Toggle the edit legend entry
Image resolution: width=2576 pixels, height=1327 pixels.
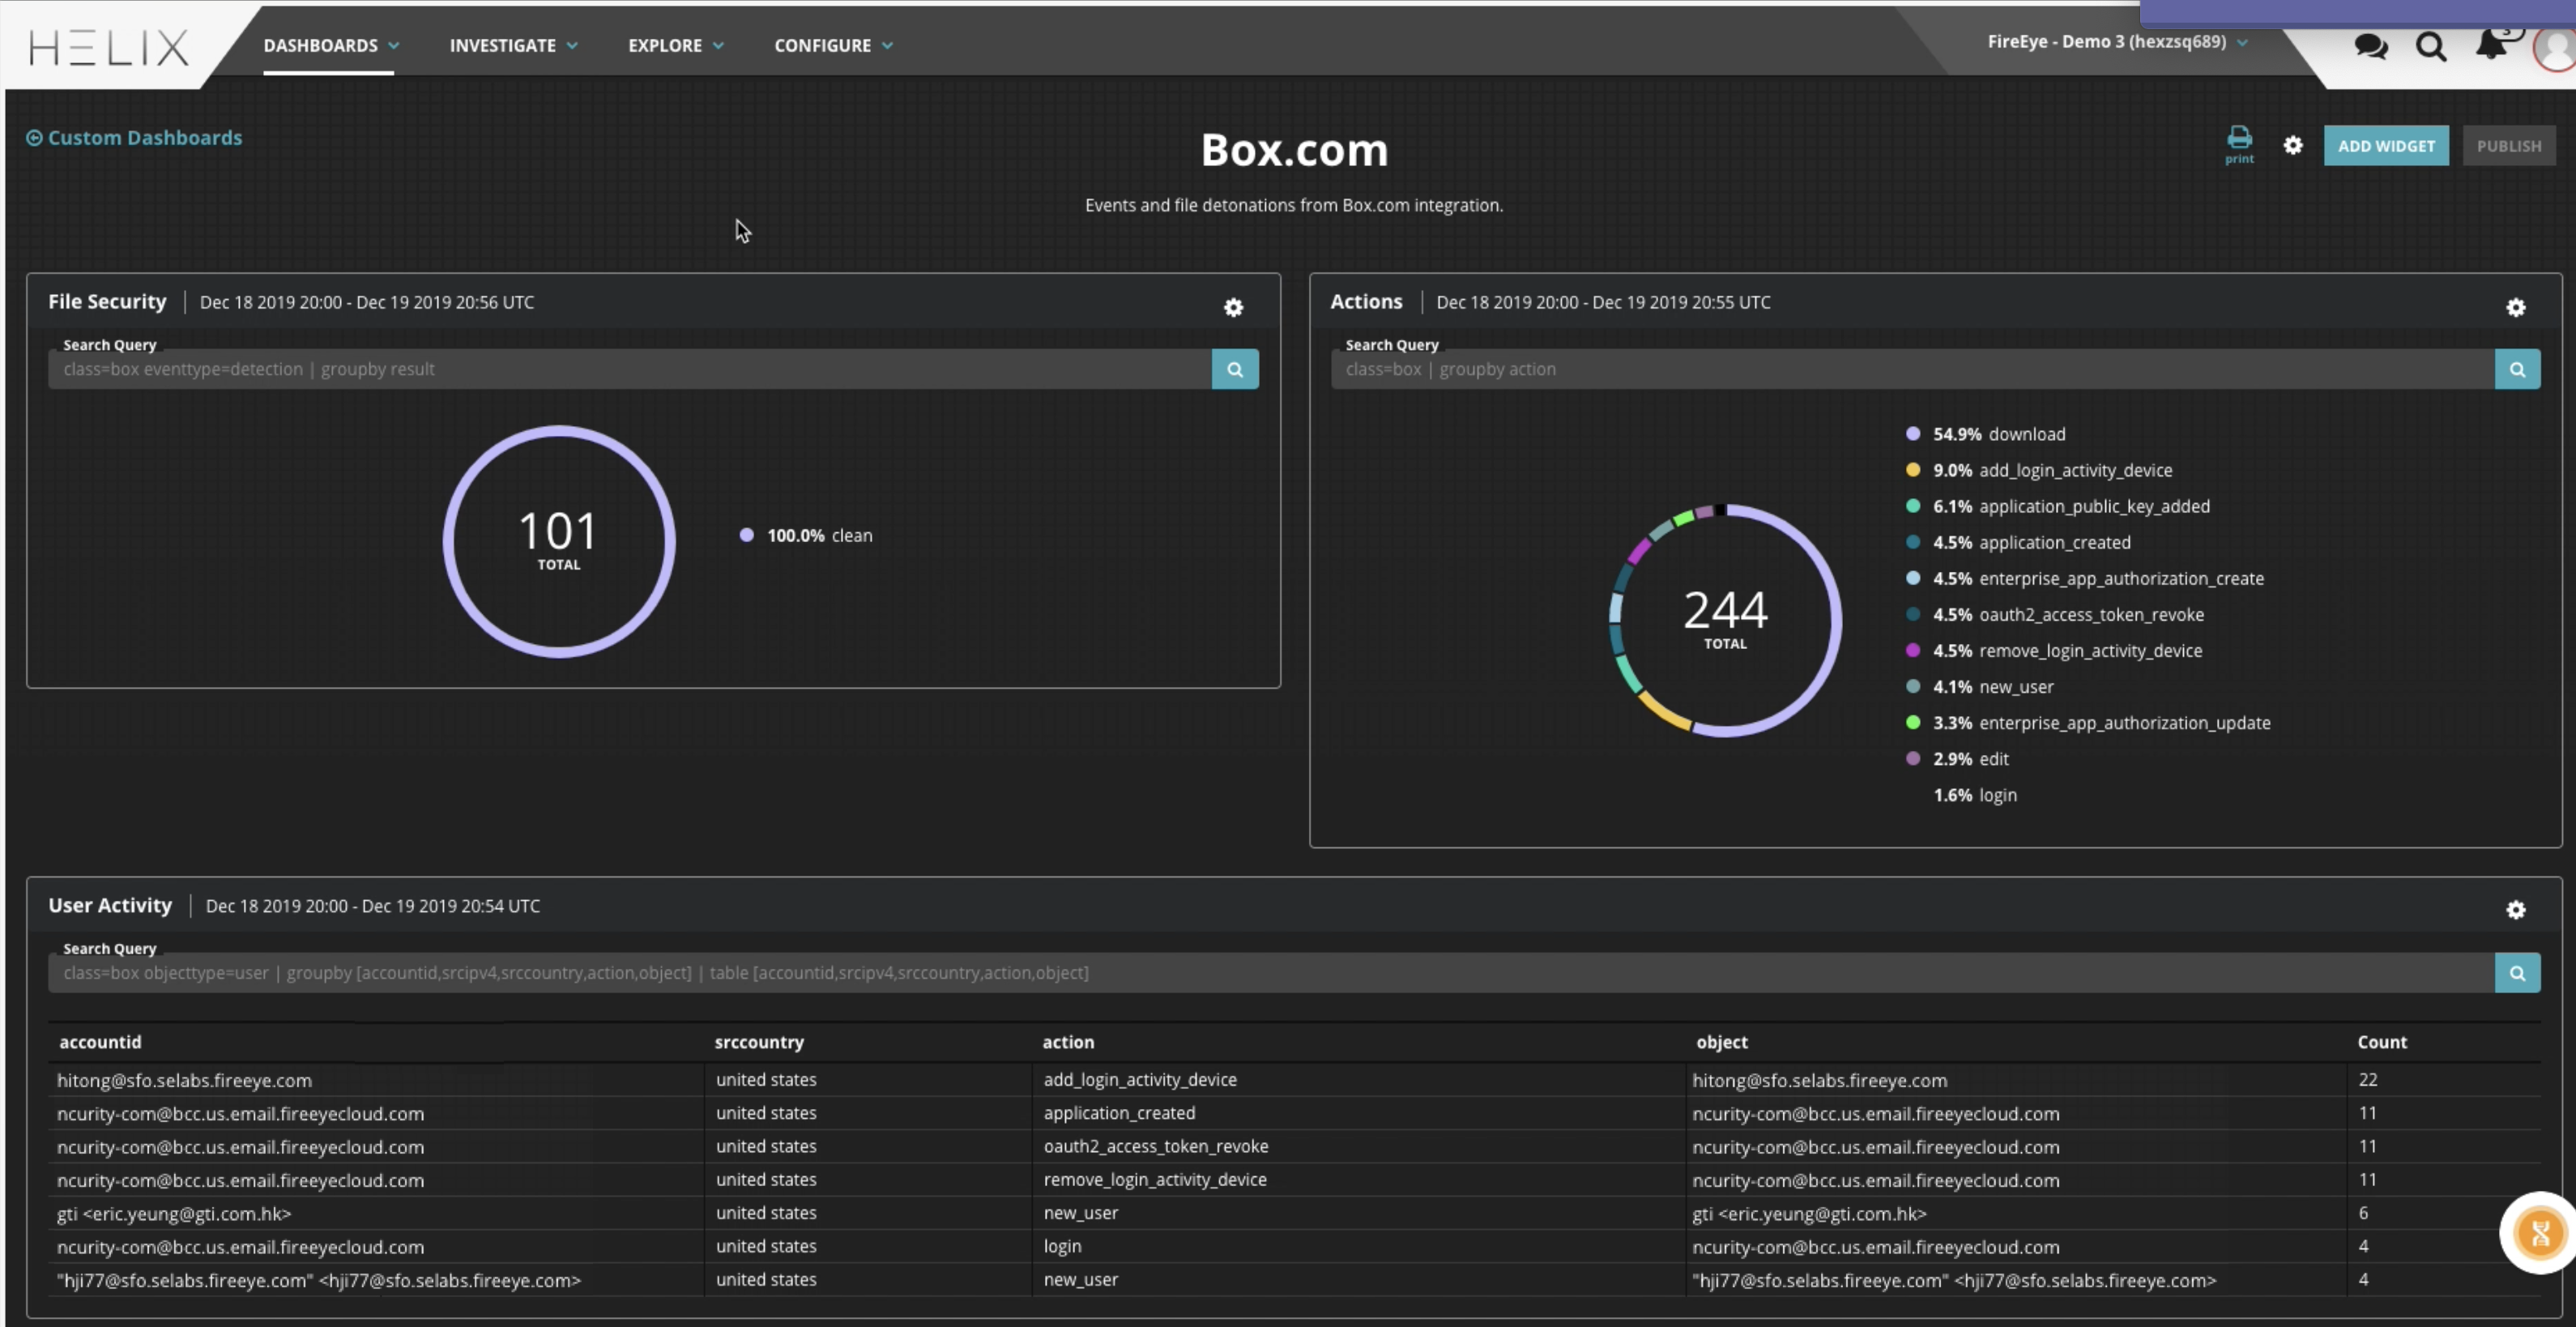tap(1958, 759)
